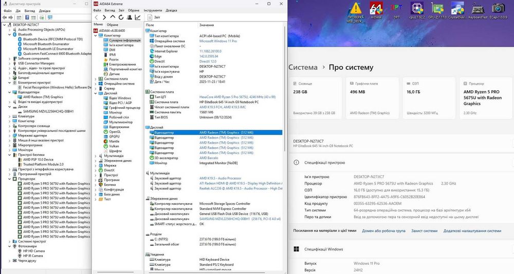The image size is (514, 274).
Task: Click the Microsoft Windows 11 Pro link
Action: pyautogui.click(x=218, y=41)
